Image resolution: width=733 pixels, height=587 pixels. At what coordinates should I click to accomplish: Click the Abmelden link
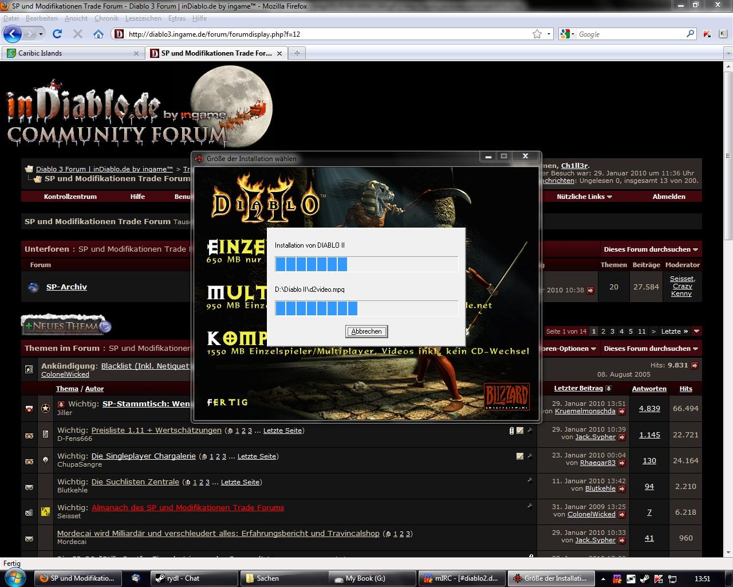coord(669,196)
